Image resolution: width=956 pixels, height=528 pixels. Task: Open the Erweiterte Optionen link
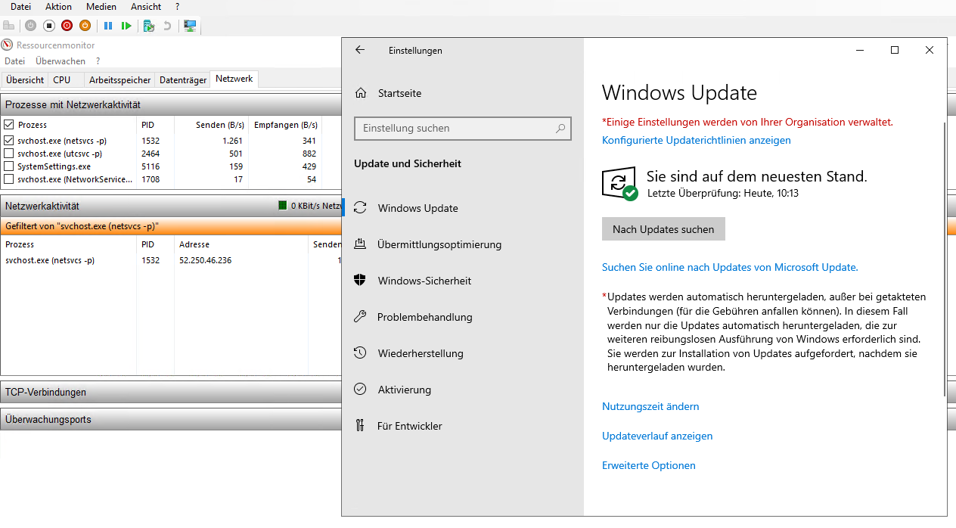coord(649,465)
